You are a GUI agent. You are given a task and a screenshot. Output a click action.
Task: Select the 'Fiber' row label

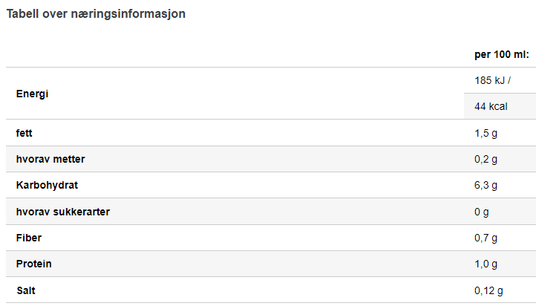(x=29, y=238)
